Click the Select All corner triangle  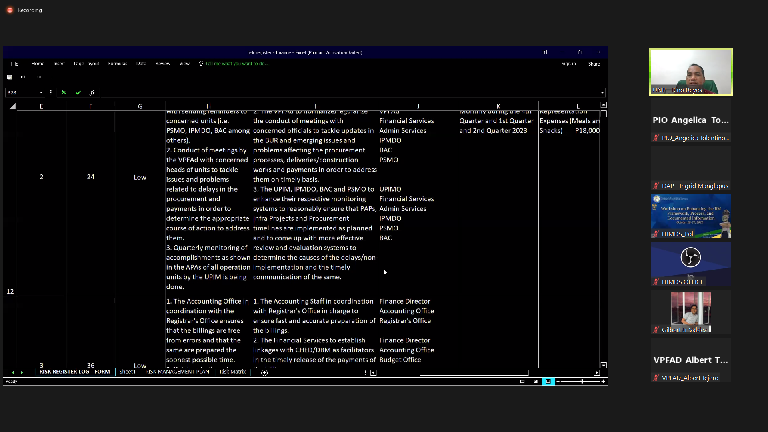tap(12, 106)
